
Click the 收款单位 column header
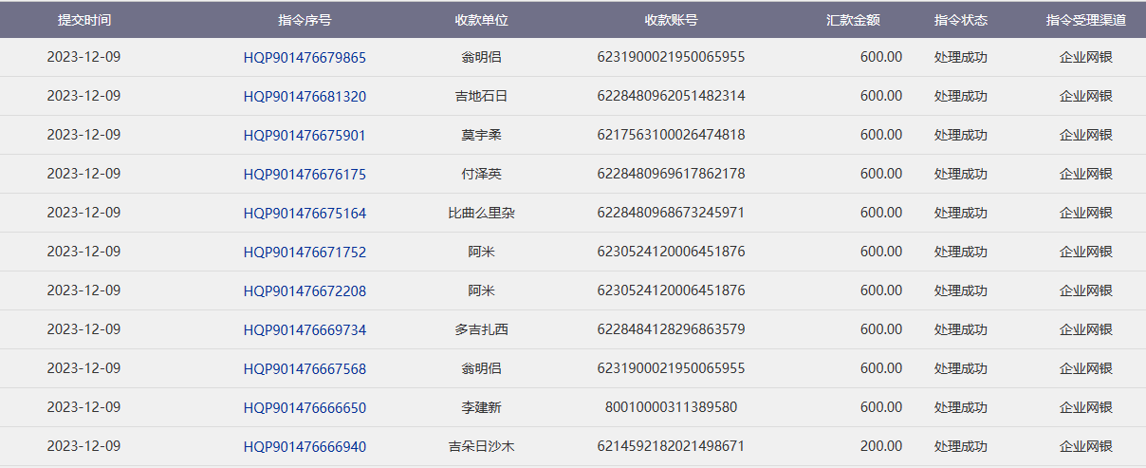pyautogui.click(x=481, y=20)
